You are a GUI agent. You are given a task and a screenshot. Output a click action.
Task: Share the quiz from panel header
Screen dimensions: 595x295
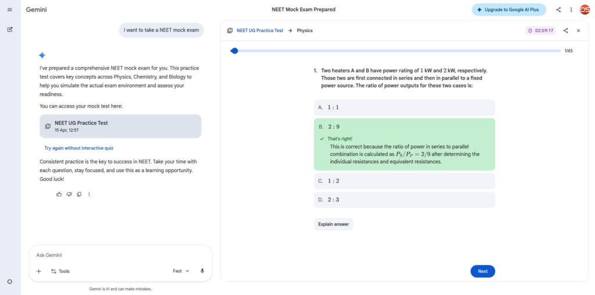(565, 31)
